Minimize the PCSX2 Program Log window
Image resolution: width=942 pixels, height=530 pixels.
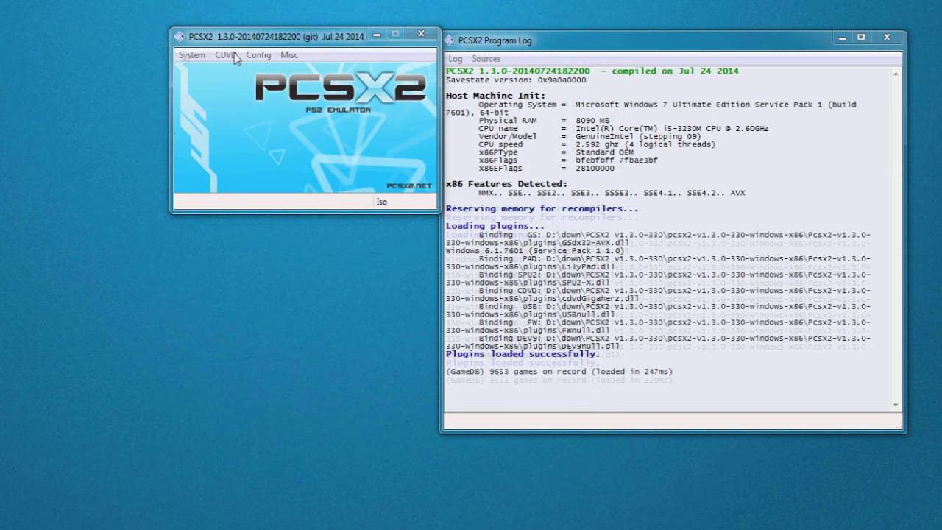[x=843, y=38]
